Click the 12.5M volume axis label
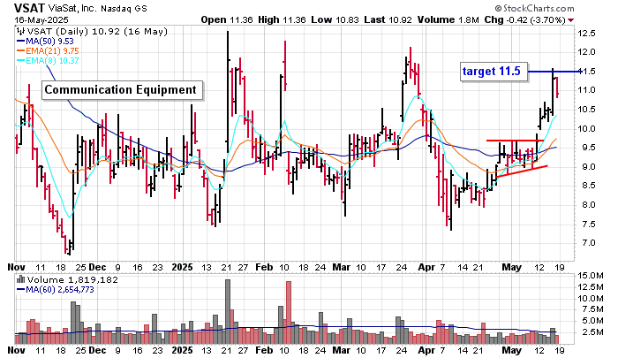Viewport: 618px width, 358px height. [590, 287]
